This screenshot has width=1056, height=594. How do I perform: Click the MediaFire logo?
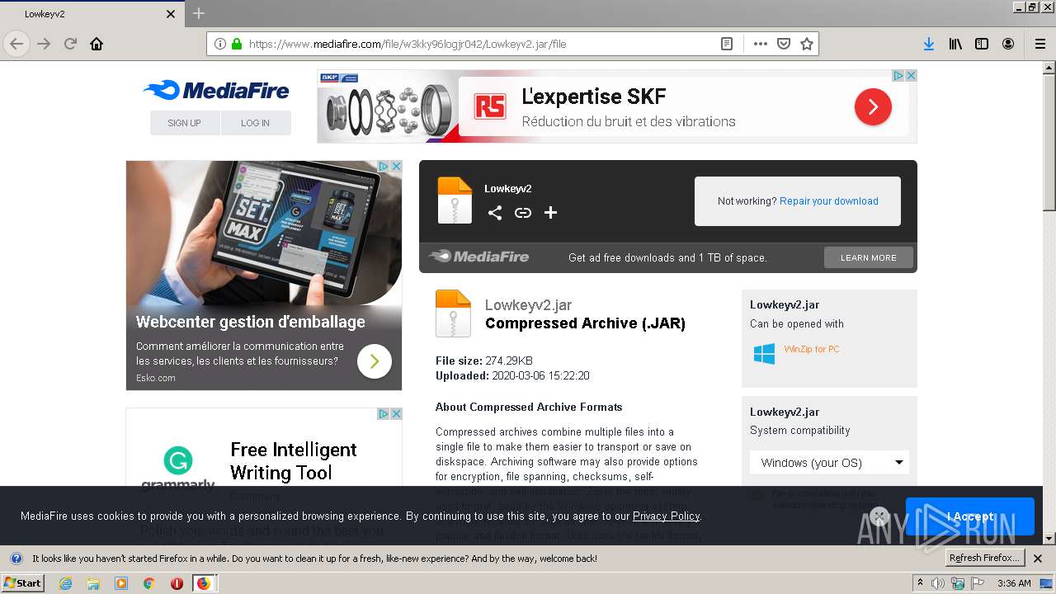point(216,91)
